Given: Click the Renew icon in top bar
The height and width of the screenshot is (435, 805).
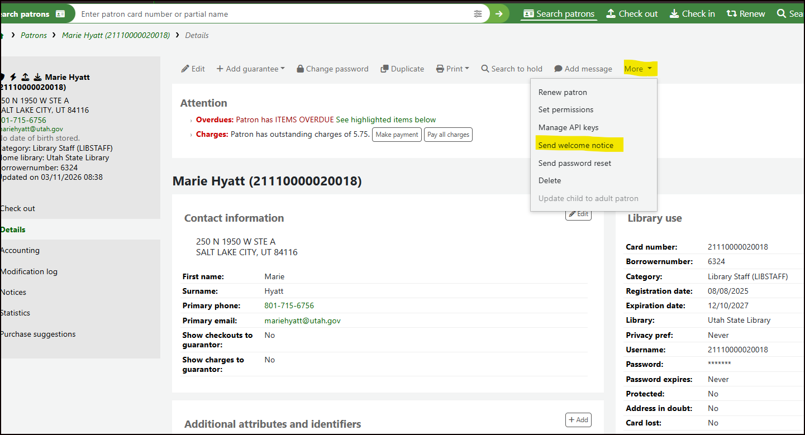Looking at the screenshot, I should point(731,13).
